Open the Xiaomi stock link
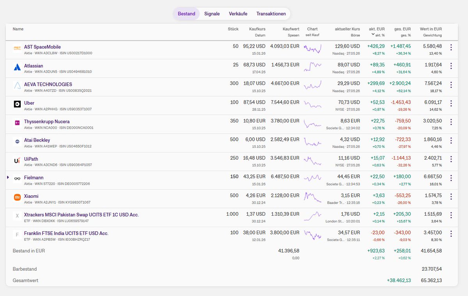This screenshot has width=468, height=296. 31,196
